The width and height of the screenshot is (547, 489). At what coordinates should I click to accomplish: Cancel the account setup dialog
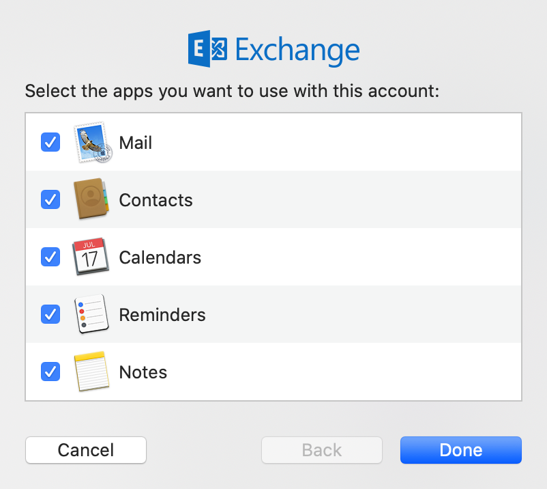click(86, 450)
